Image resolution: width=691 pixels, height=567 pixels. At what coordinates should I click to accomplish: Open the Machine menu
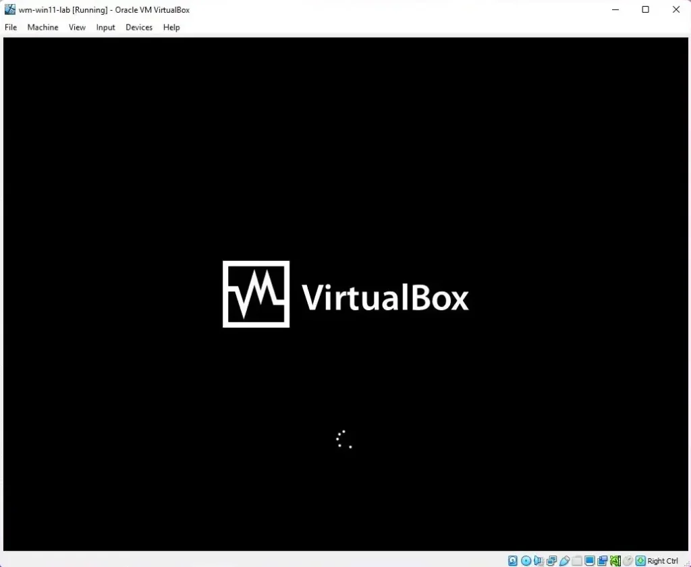click(x=43, y=28)
